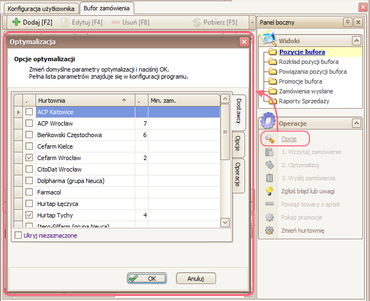Switch to the Konfiguracja użytkownika tab

coord(41,9)
